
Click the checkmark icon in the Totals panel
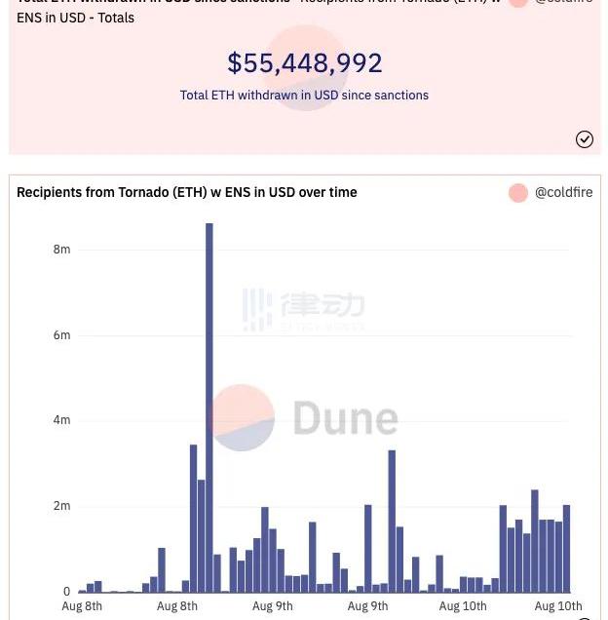585,139
